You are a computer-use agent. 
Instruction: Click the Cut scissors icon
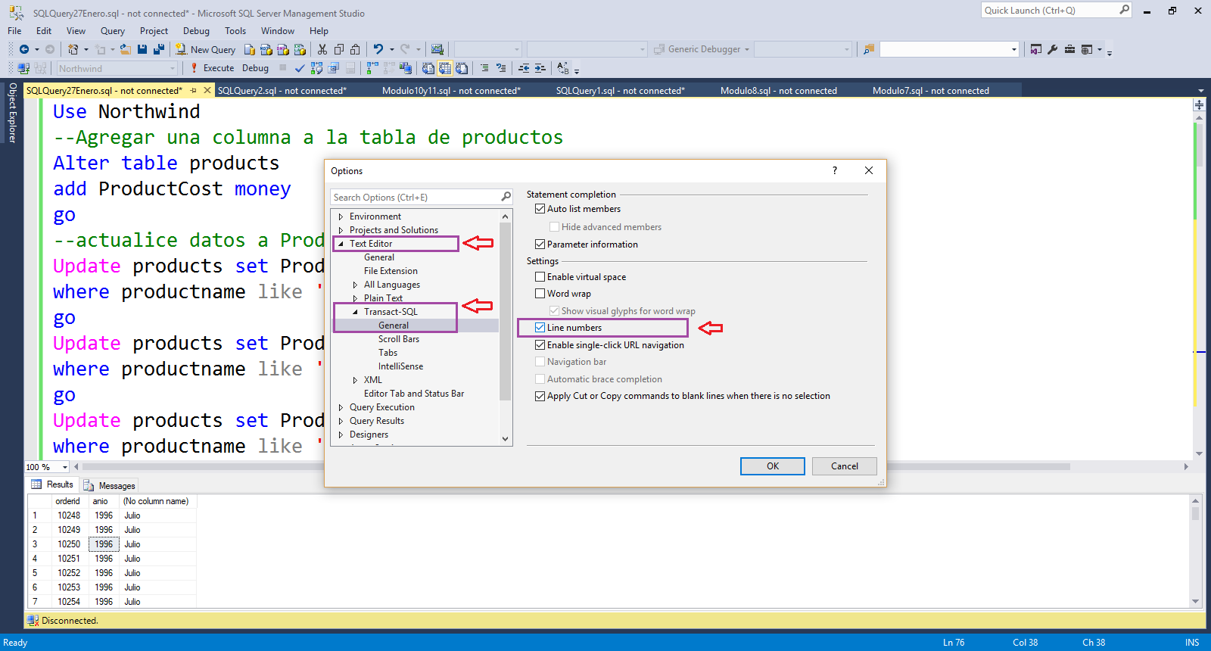[x=322, y=49]
